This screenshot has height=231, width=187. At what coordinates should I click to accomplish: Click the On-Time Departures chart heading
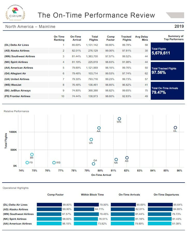click(x=166, y=194)
